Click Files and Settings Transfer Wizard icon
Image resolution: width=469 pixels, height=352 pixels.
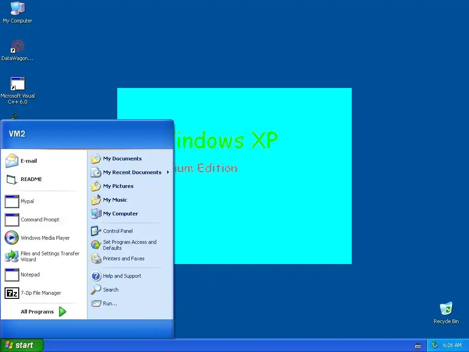coord(11,256)
